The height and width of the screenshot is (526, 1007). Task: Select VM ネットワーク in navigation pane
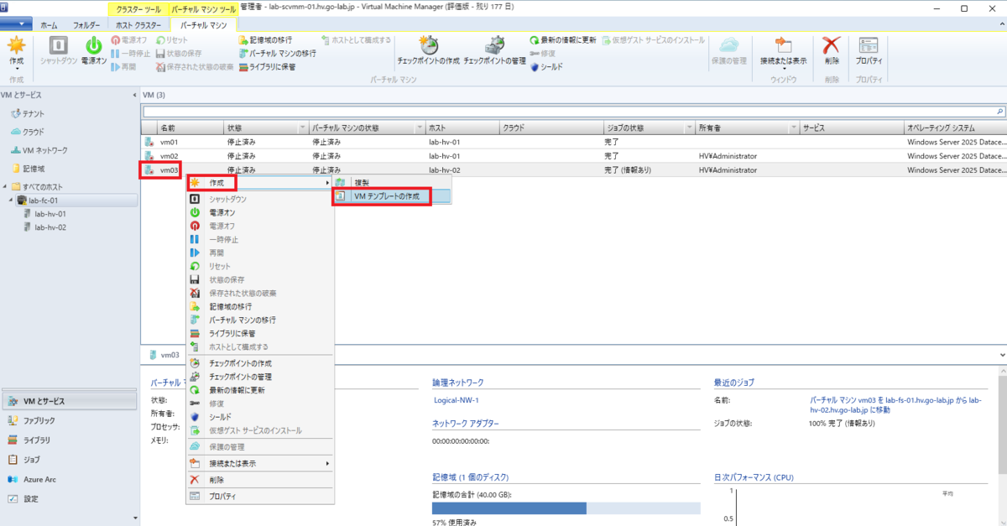(x=39, y=150)
